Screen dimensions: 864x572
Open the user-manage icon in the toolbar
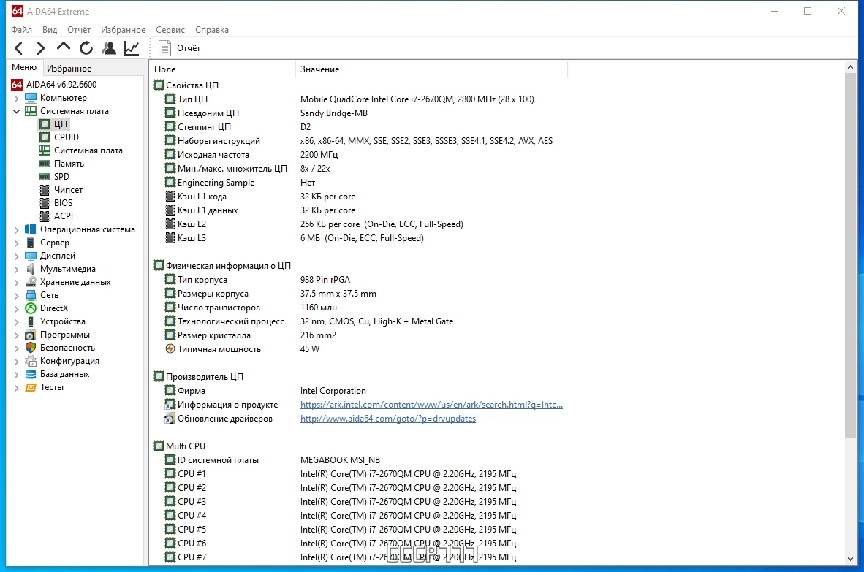point(109,48)
